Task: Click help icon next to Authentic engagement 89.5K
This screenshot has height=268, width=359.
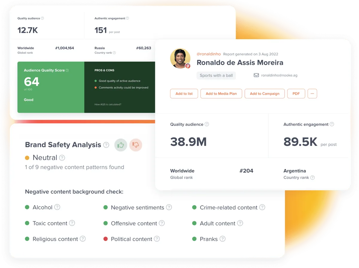Action: [x=332, y=124]
